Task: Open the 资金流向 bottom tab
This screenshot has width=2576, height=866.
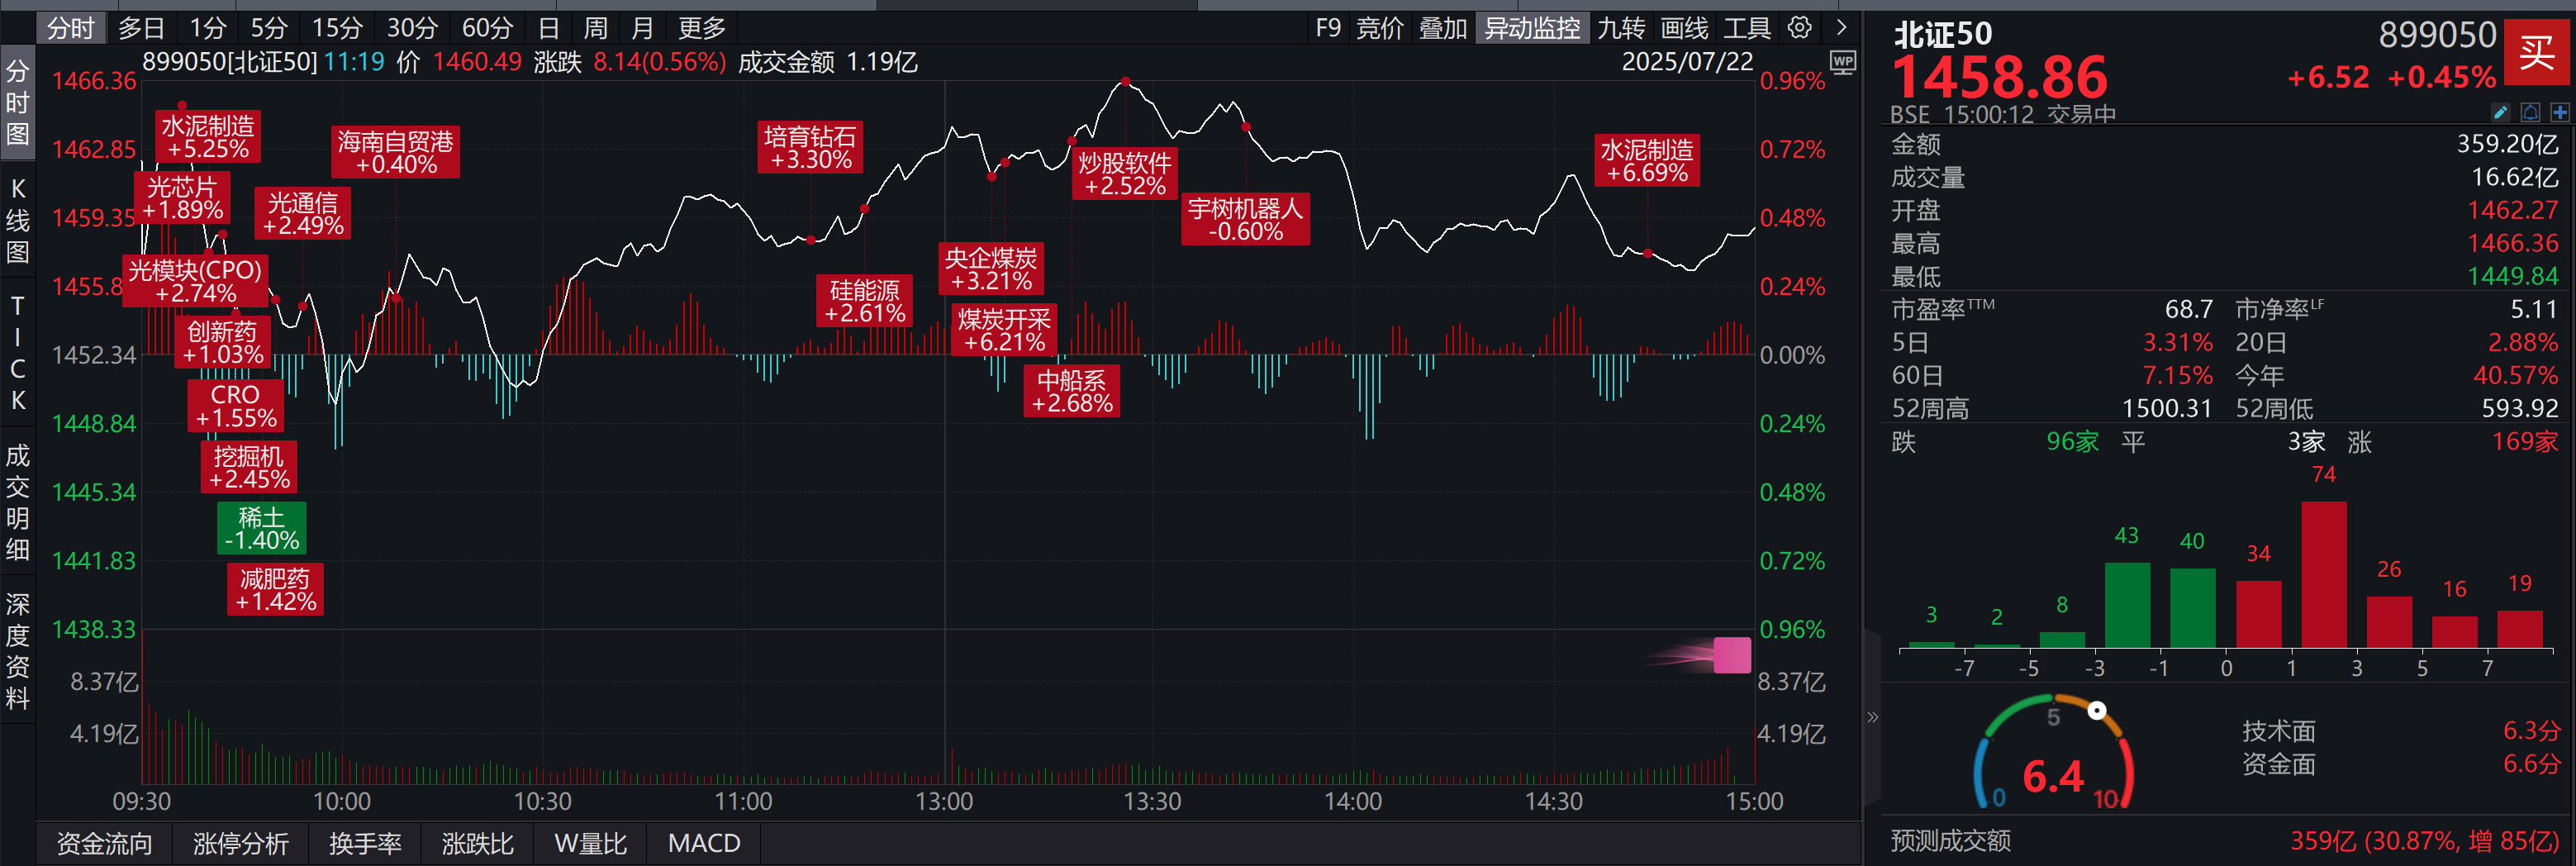Action: click(104, 844)
